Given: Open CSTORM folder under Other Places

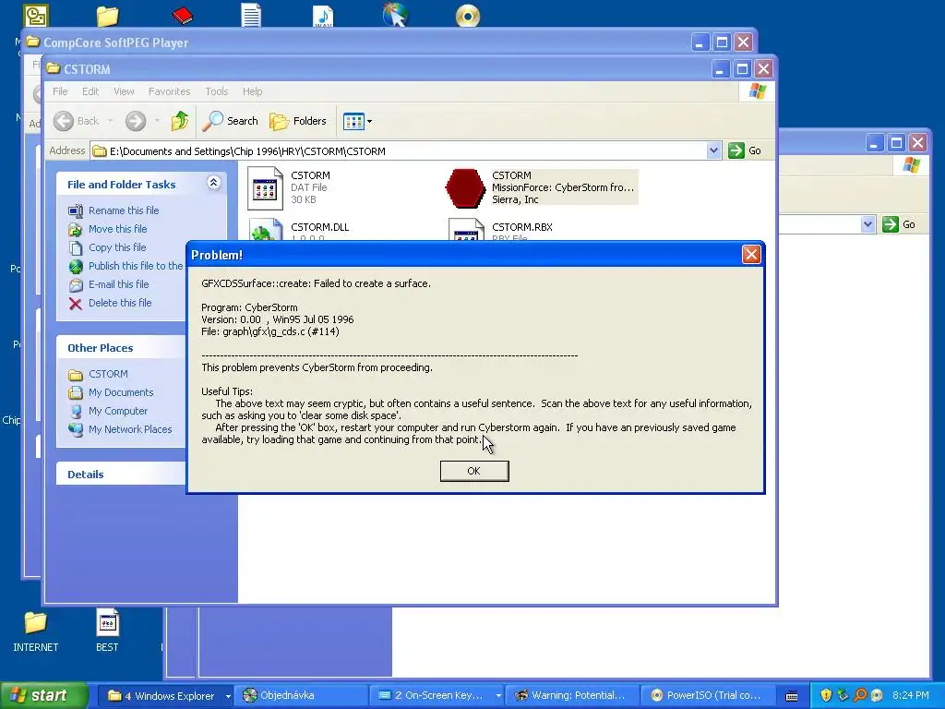Looking at the screenshot, I should [x=108, y=375].
